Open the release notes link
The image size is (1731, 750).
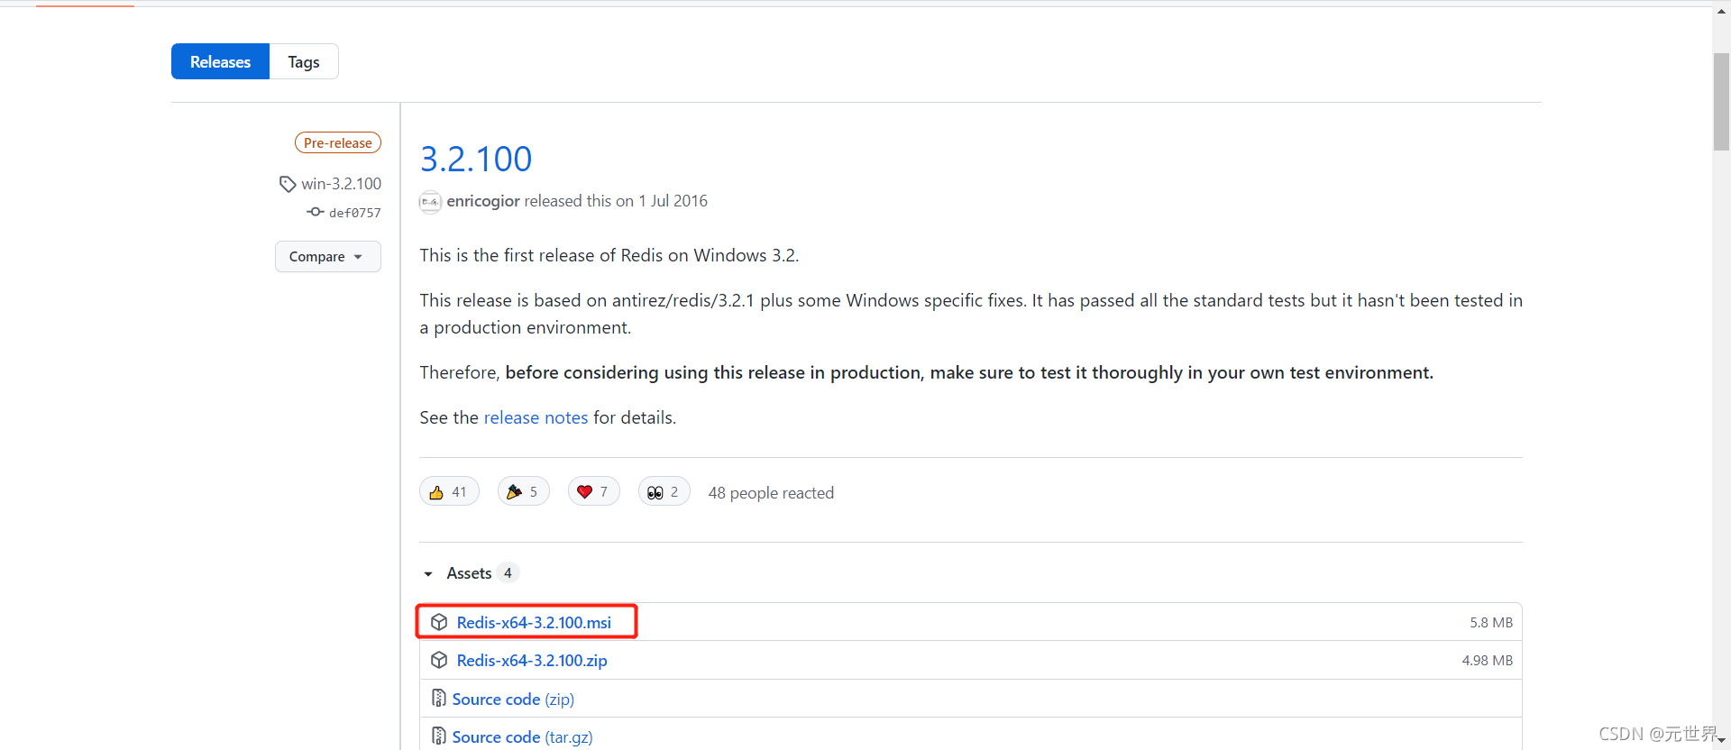[x=536, y=417]
